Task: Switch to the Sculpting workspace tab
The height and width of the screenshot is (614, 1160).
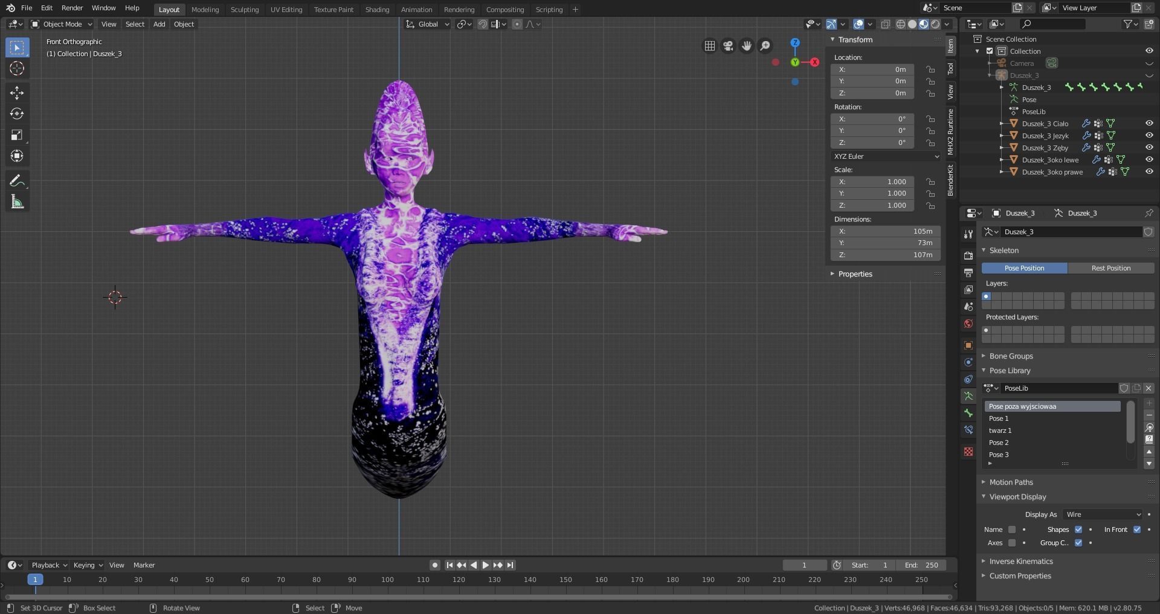Action: tap(245, 9)
